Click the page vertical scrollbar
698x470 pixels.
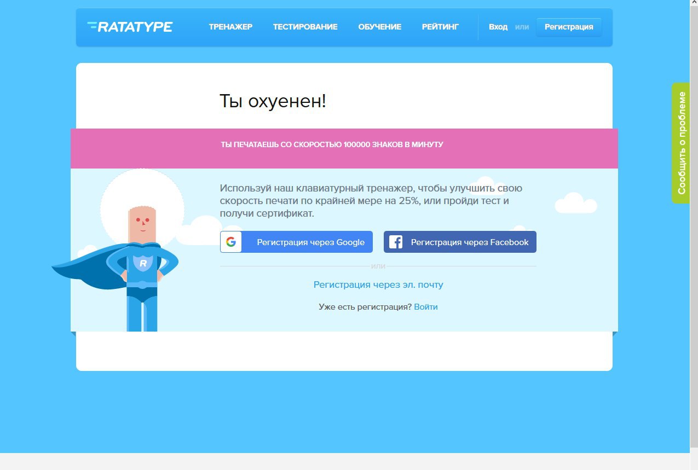click(x=694, y=227)
